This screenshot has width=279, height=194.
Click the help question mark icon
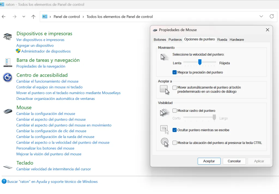[x=4, y=181]
